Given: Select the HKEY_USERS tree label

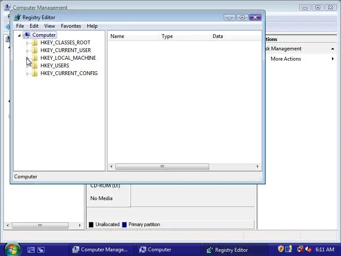Looking at the screenshot, I should point(55,66).
